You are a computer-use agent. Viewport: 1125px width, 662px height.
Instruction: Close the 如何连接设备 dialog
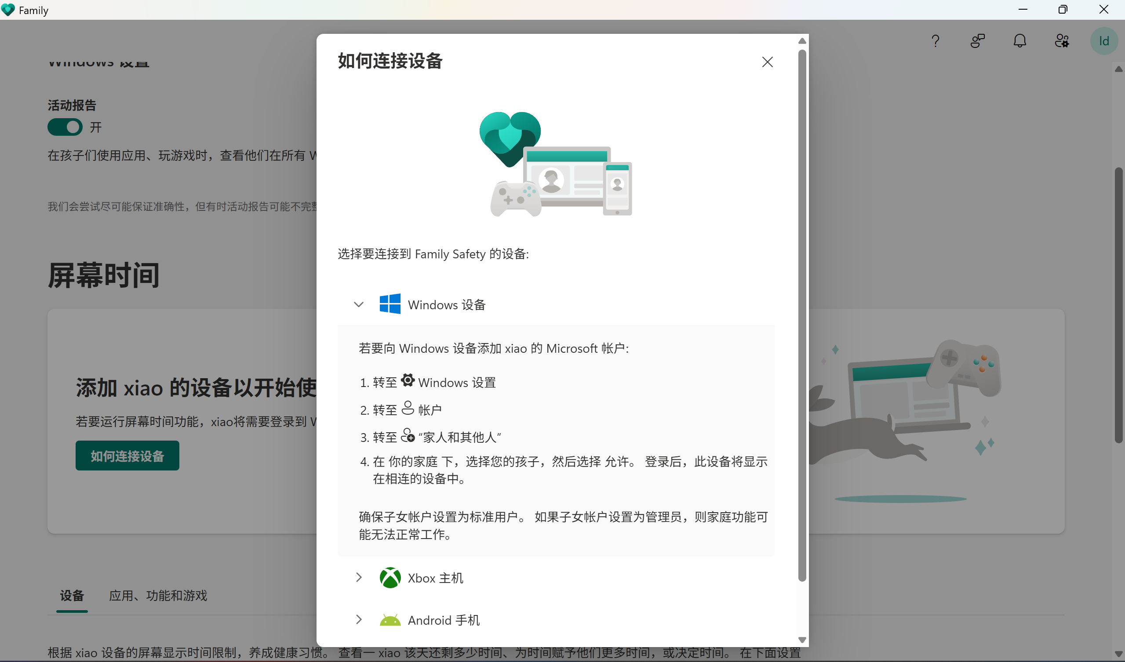(767, 62)
